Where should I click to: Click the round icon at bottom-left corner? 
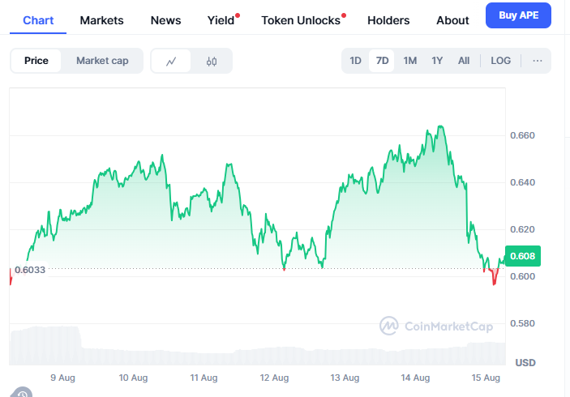pyautogui.click(x=22, y=393)
